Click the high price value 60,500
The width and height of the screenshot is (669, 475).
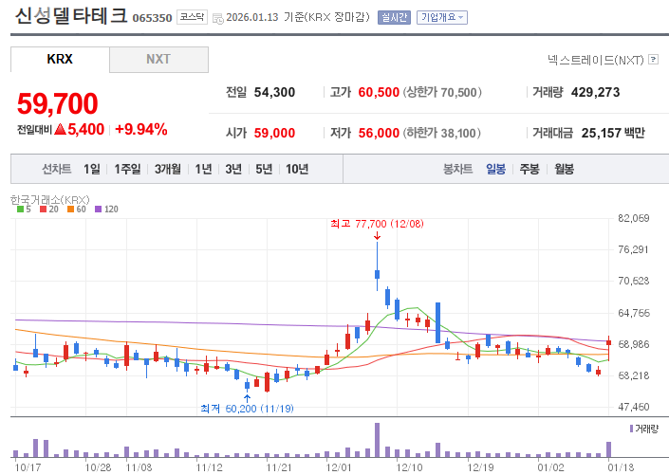[x=379, y=92]
